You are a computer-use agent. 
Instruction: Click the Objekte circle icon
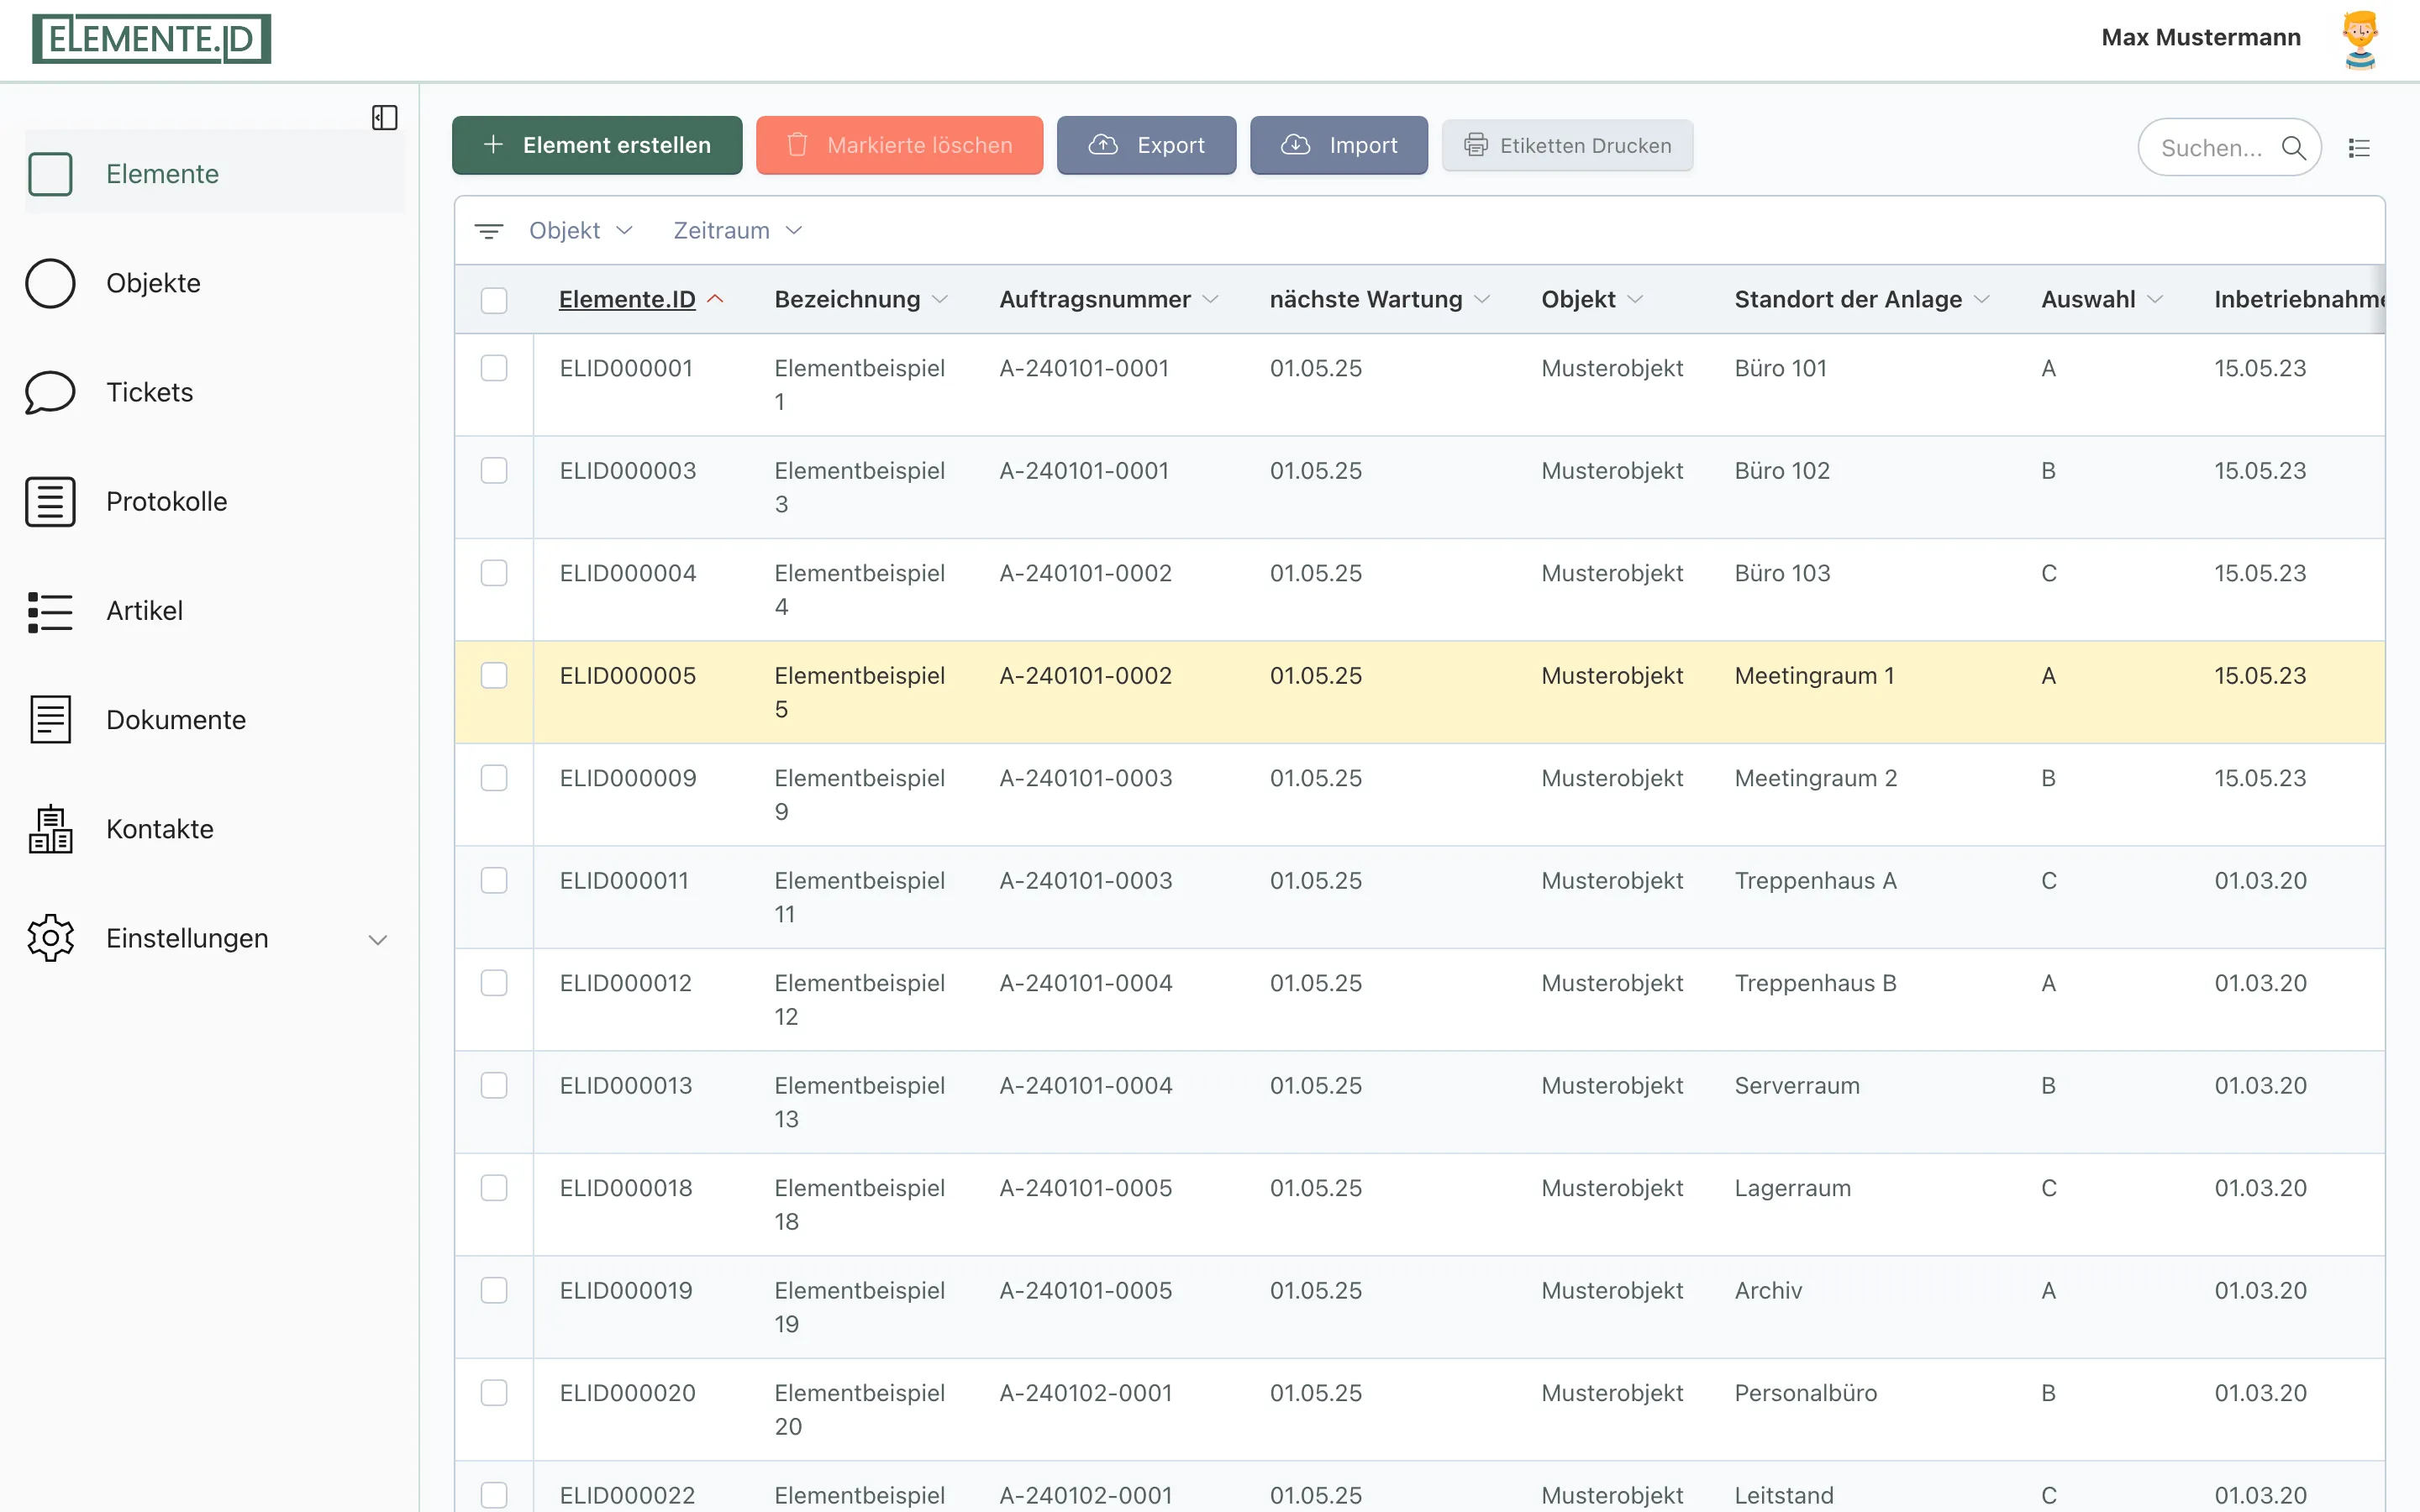click(x=50, y=283)
